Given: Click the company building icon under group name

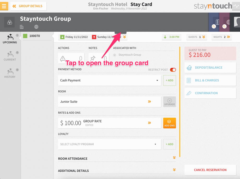Looking at the screenshot, I should pyautogui.click(x=22, y=27).
